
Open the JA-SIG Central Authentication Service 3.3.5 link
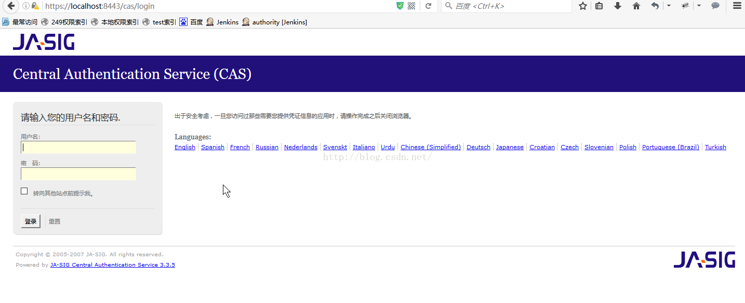(x=113, y=265)
